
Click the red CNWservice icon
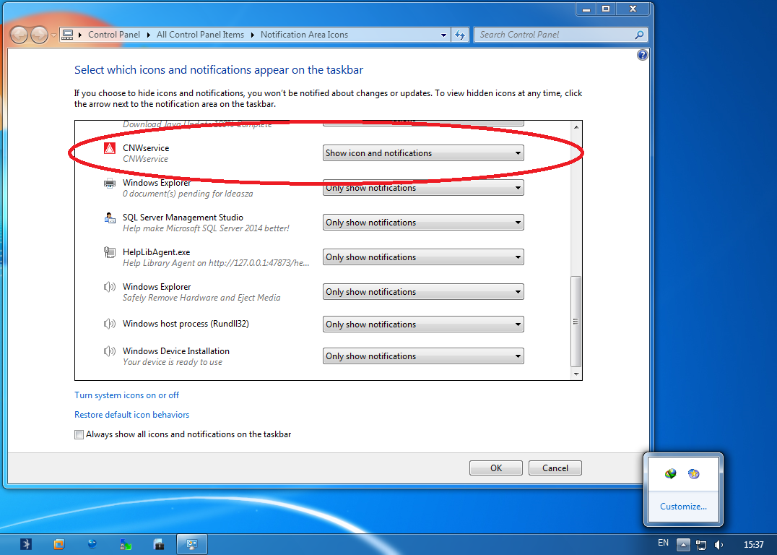pos(110,148)
